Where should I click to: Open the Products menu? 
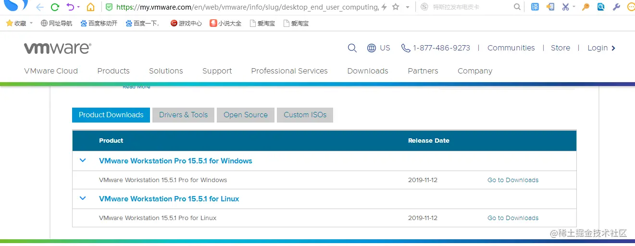(113, 71)
